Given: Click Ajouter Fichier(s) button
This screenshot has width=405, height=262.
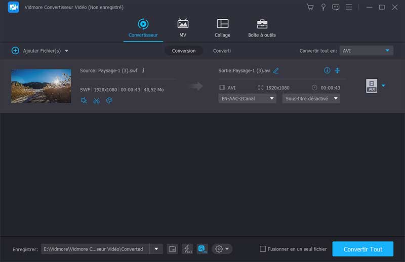Looking at the screenshot, I should click(x=39, y=51).
